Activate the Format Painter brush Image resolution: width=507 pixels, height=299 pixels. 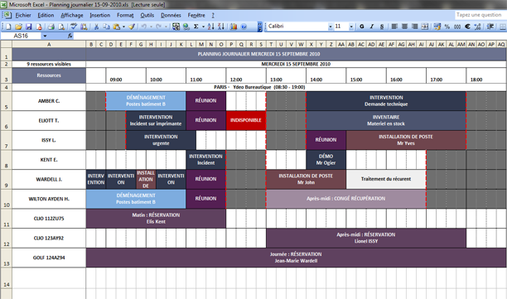[x=132, y=27]
